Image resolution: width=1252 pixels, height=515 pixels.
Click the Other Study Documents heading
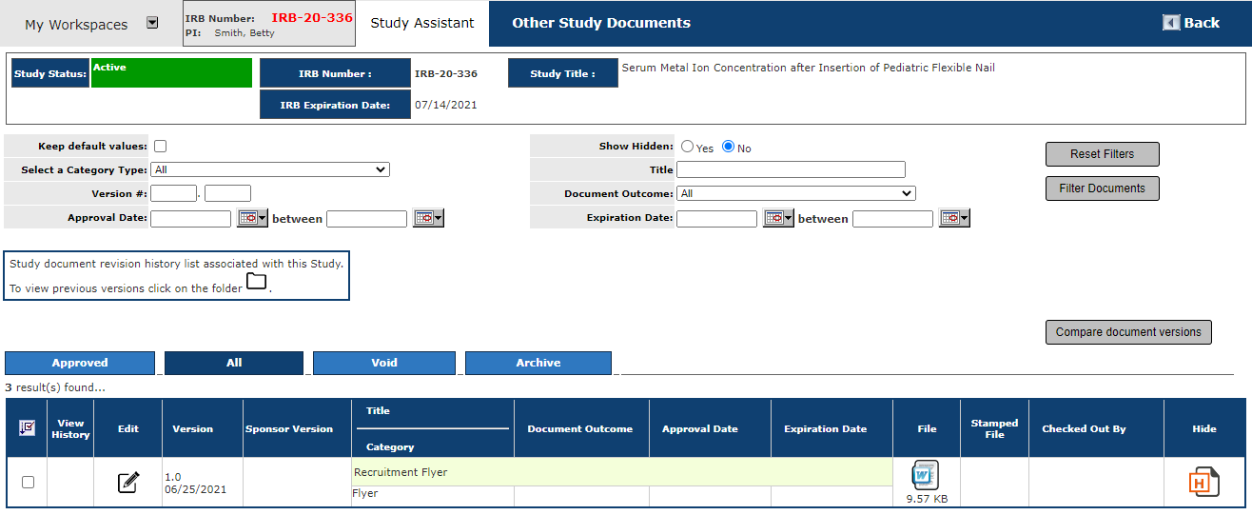(601, 23)
